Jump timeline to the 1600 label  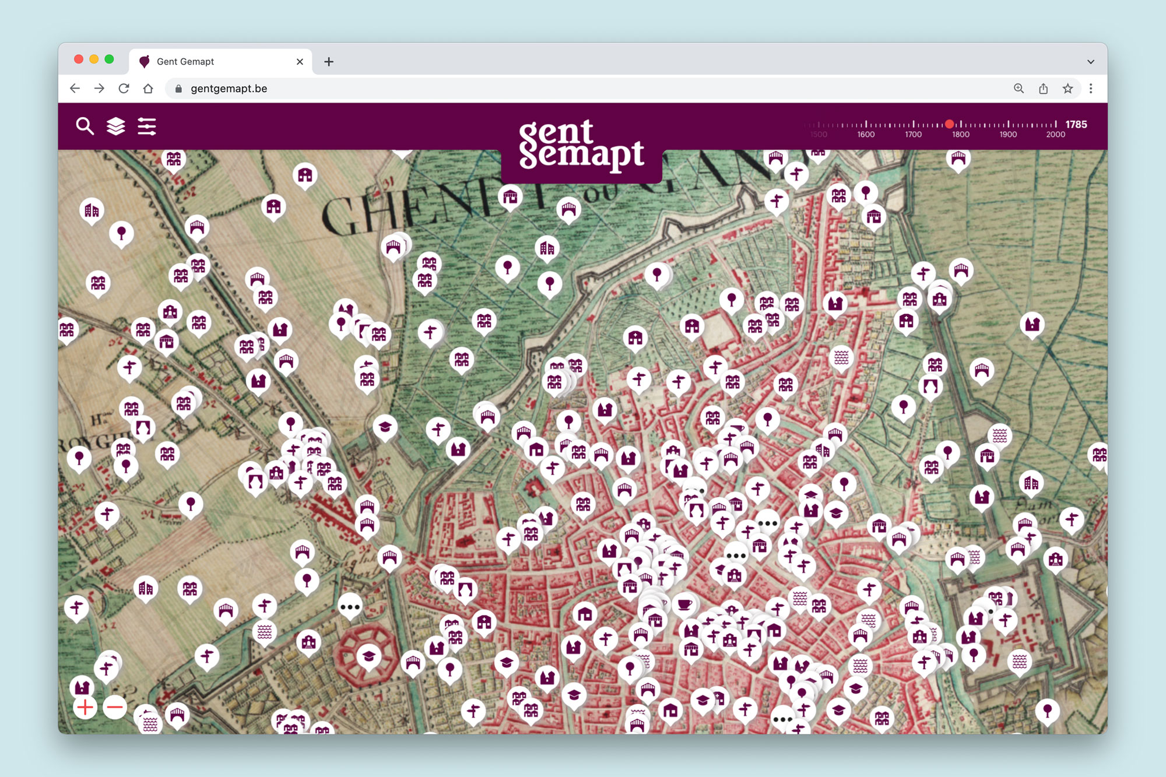click(866, 135)
